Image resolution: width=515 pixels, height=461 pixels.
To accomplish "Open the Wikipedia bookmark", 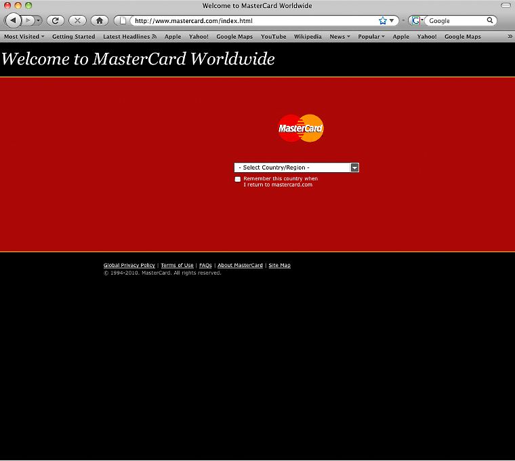I will (x=308, y=37).
